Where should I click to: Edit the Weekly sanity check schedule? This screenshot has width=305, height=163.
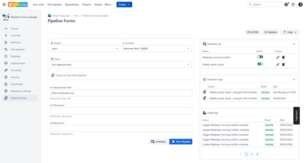pyautogui.click(x=278, y=65)
